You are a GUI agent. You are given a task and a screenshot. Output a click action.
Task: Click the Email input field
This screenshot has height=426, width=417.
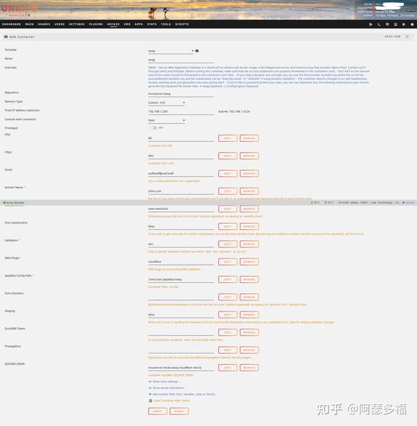pyautogui.click(x=181, y=174)
